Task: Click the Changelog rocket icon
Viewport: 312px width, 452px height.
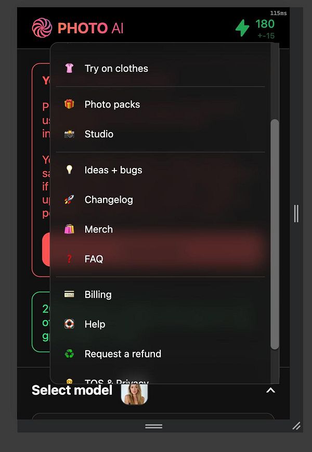Action: [68, 199]
